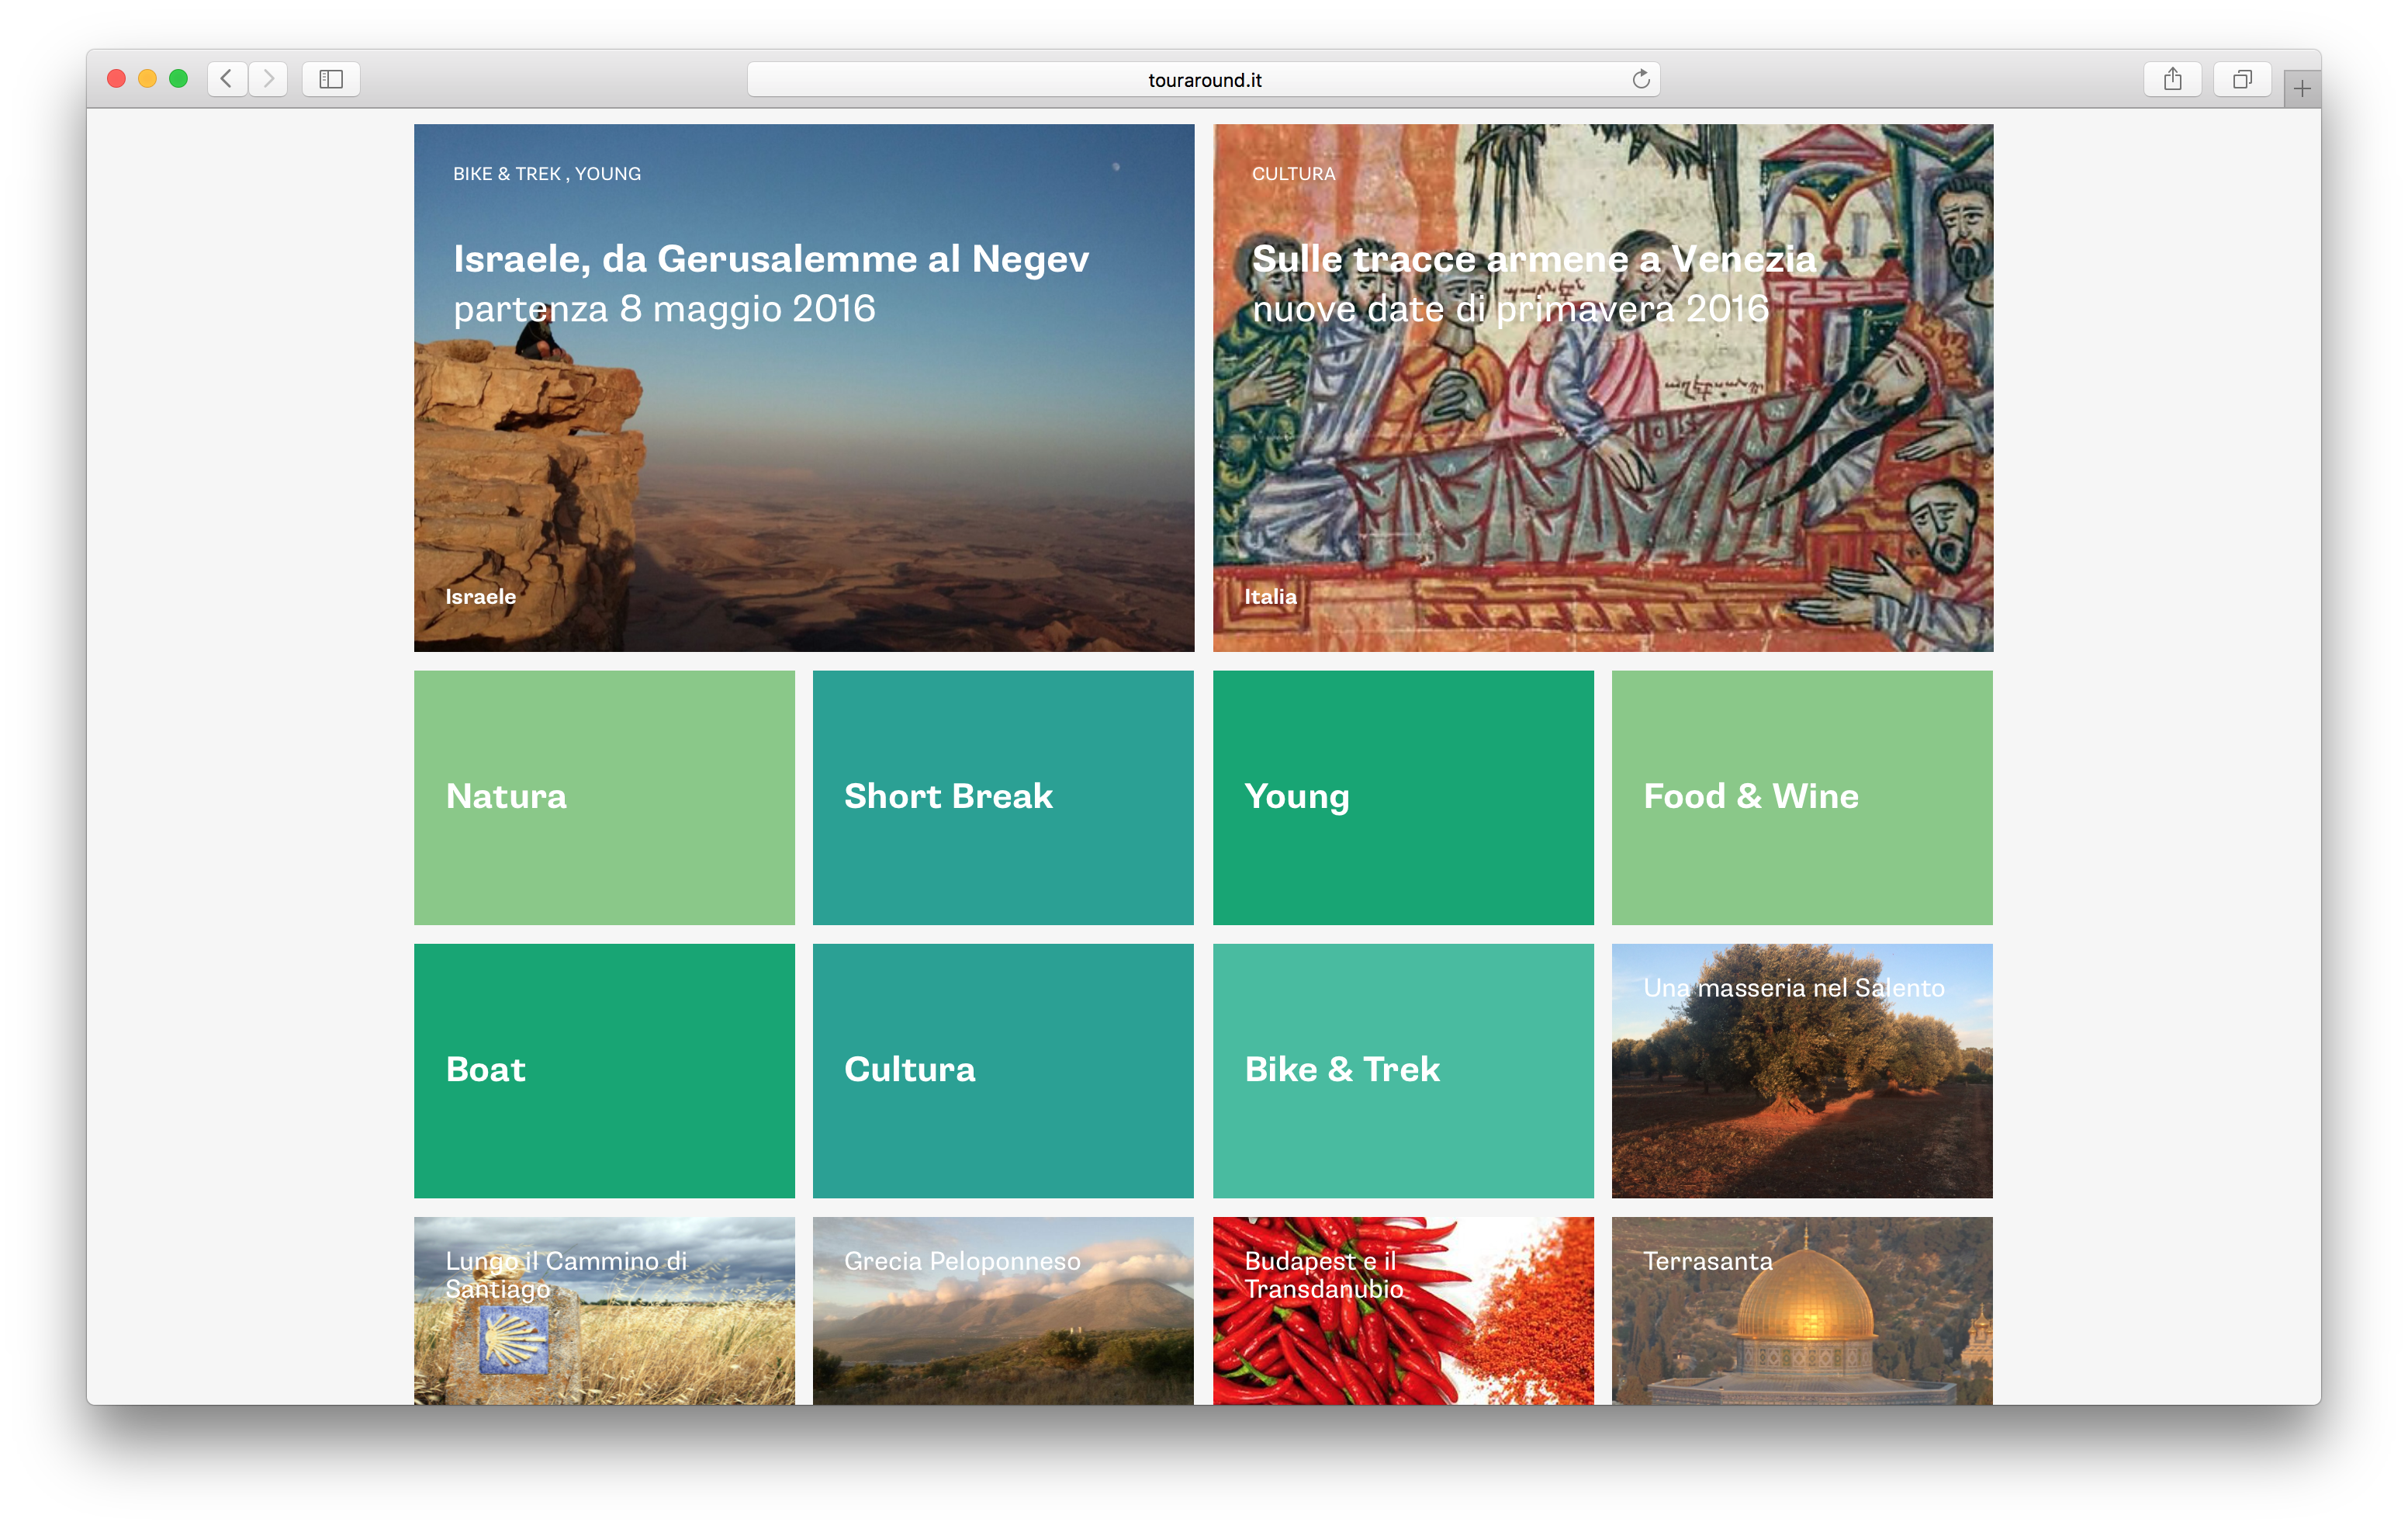Reload the page with the refresh icon

pyautogui.click(x=1640, y=79)
